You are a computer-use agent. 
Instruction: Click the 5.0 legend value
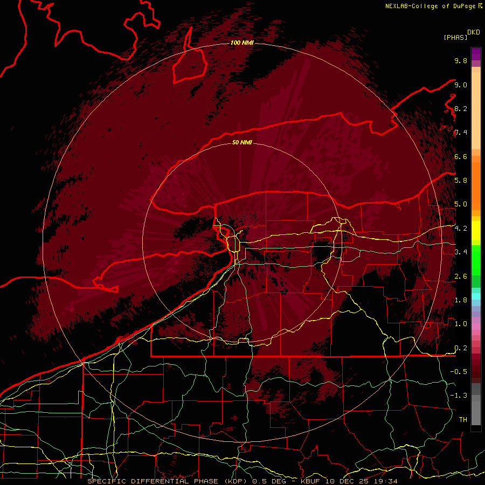(461, 204)
